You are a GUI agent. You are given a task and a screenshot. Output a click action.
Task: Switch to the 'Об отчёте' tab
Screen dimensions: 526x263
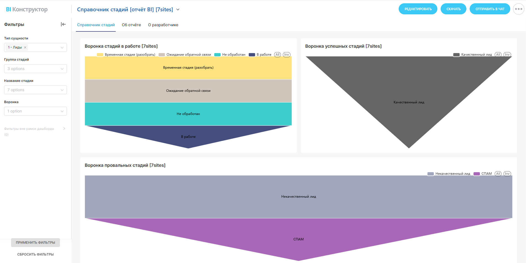[x=131, y=25]
